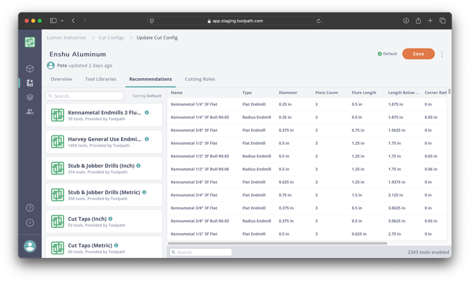Sort by Diameter column header
Image resolution: width=470 pixels, height=282 pixels.
[x=288, y=93]
